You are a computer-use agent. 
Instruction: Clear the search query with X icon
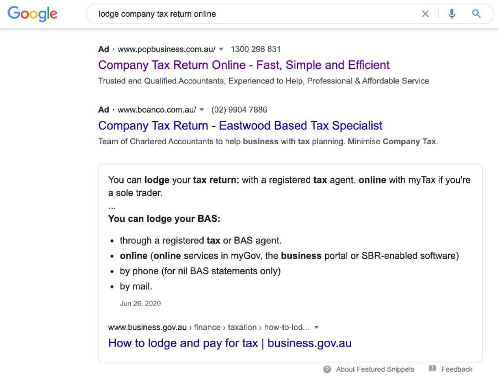[425, 14]
